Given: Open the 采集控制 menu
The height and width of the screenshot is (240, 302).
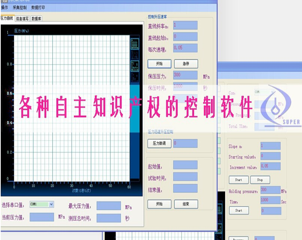Looking at the screenshot, I should (19, 7).
